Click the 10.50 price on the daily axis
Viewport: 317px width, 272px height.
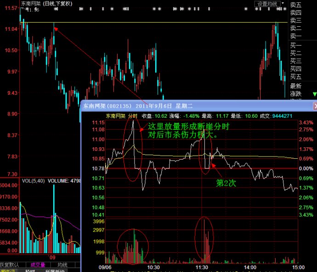(11, 50)
